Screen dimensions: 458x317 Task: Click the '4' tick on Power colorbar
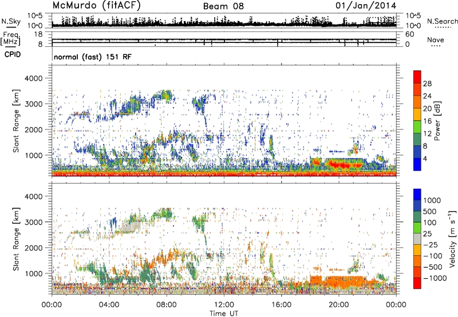coord(425,158)
